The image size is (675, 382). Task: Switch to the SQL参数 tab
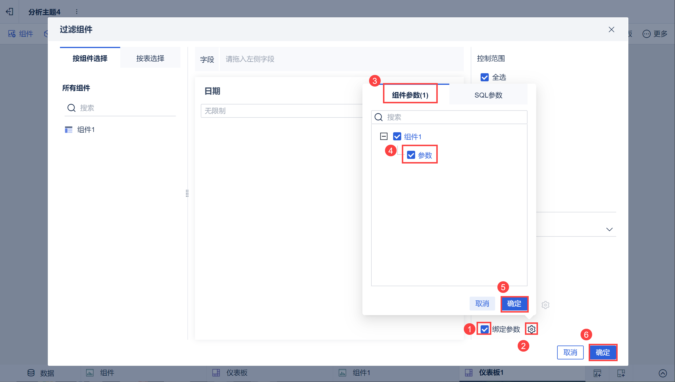coord(488,95)
